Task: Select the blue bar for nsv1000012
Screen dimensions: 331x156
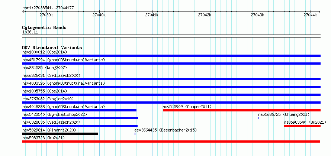Action: (x=171, y=56)
